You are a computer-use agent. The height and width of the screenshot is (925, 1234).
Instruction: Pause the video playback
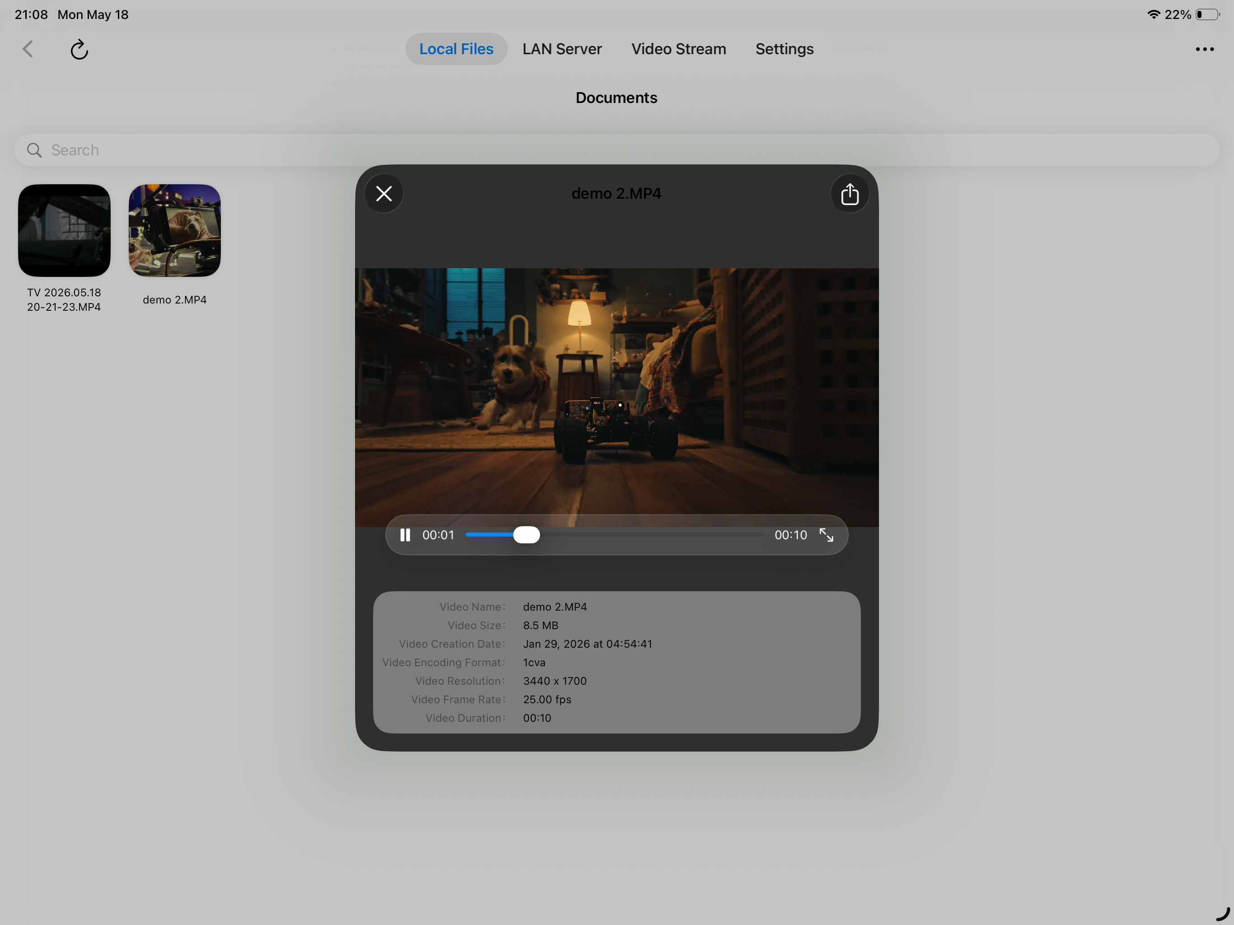pyautogui.click(x=405, y=534)
